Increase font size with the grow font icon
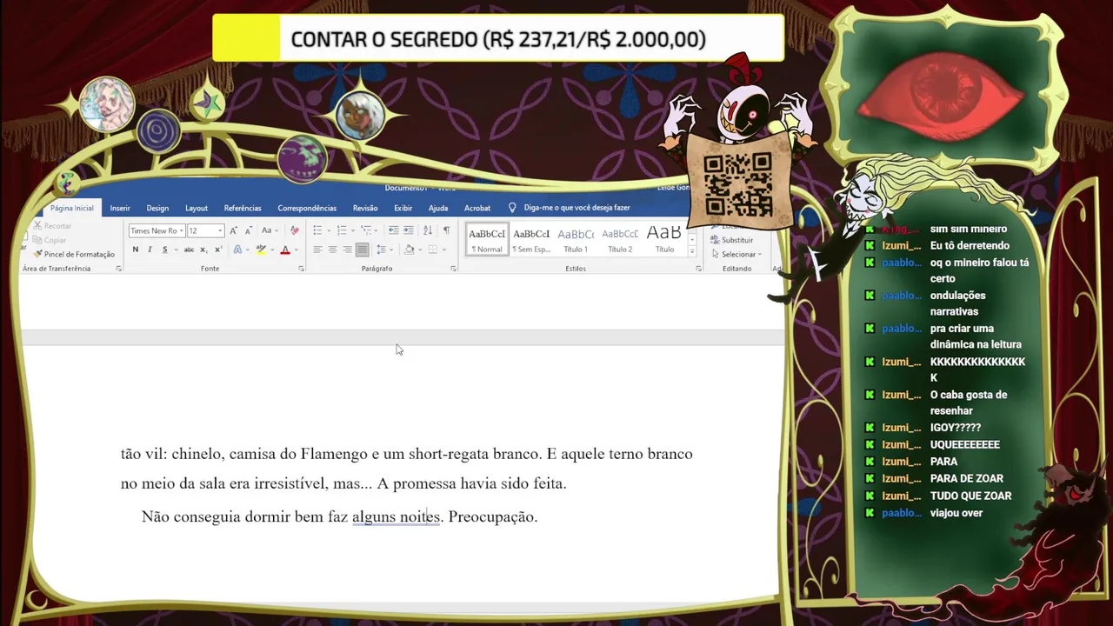Viewport: 1113px width, 626px height. click(233, 230)
